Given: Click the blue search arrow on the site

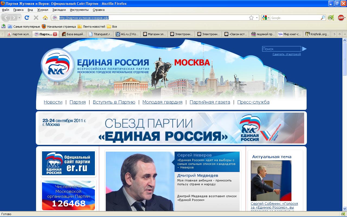Looking at the screenshot, I should [x=304, y=49].
